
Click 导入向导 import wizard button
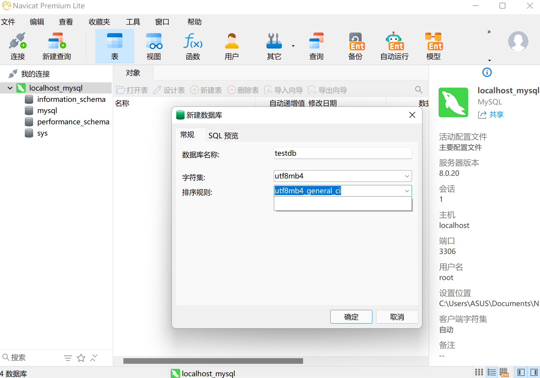[283, 90]
